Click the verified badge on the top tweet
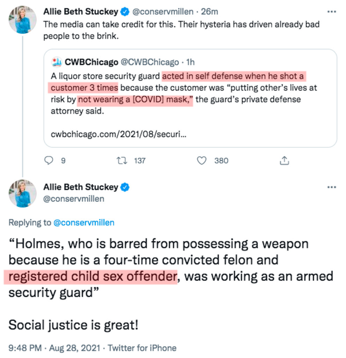Screen dimensions: 346x358 (x=125, y=12)
